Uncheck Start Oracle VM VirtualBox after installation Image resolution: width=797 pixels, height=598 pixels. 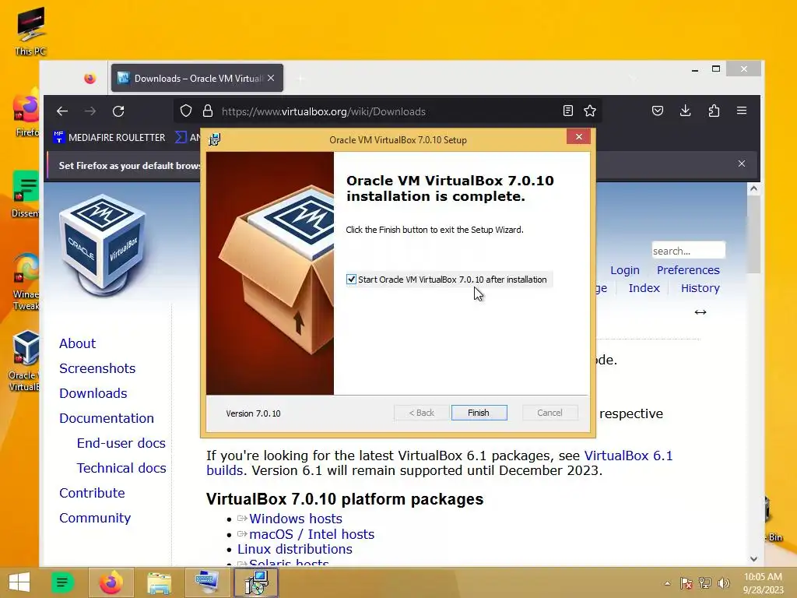pos(351,280)
